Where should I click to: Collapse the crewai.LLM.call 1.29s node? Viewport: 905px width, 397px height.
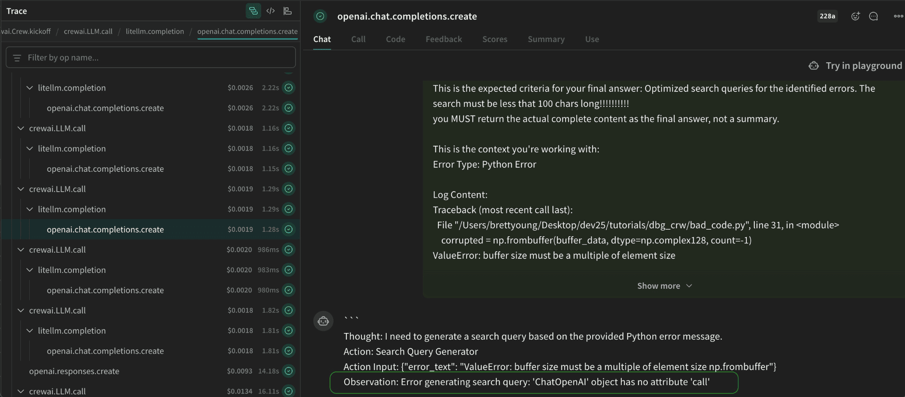pos(21,189)
